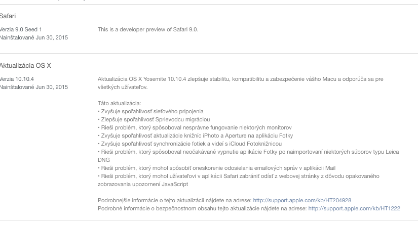Select the Verzia 9.0 Seed 1 label

click(21, 29)
